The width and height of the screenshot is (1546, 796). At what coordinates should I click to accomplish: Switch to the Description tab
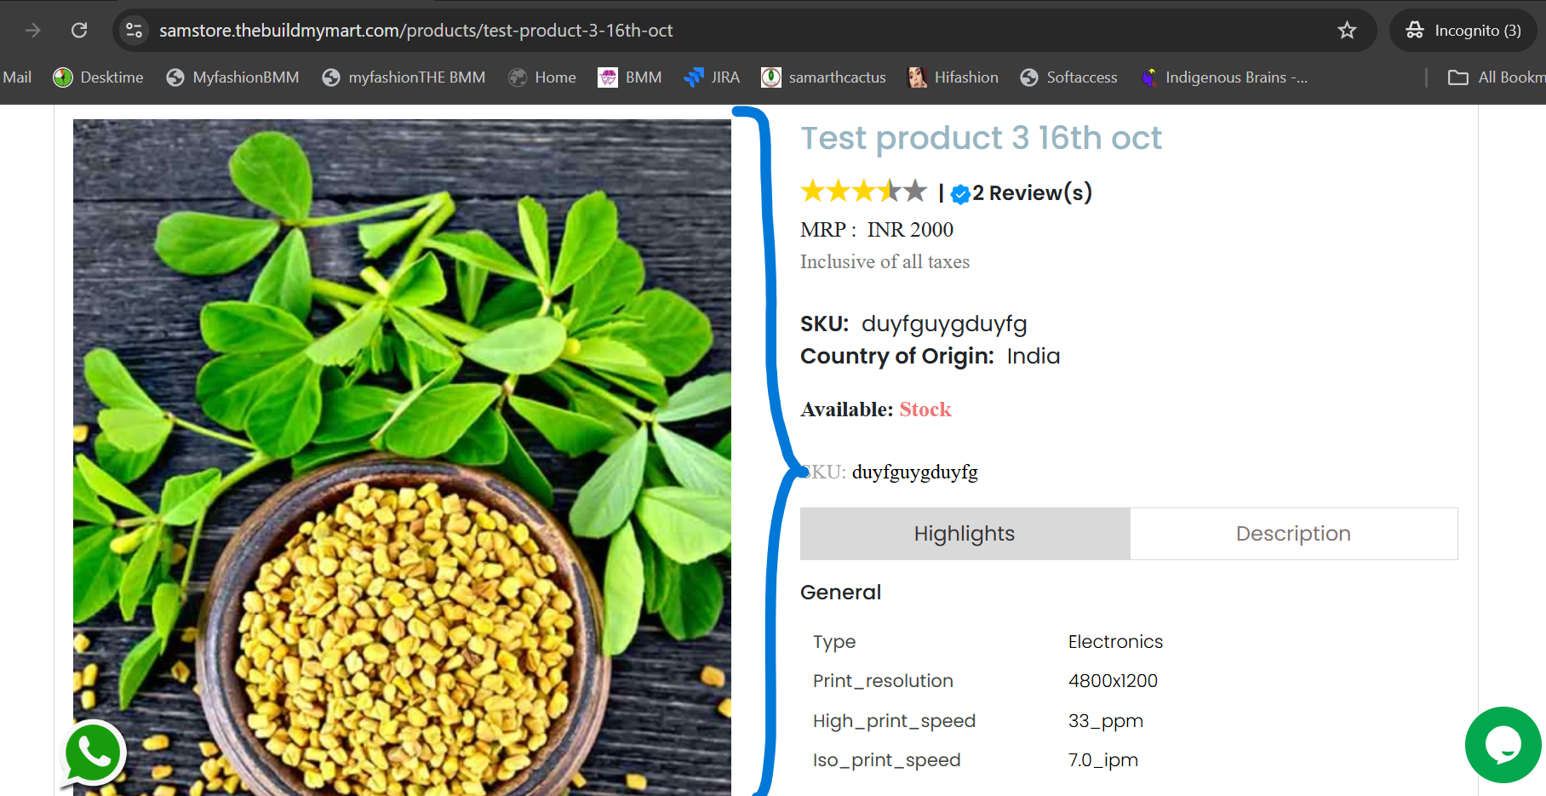coord(1293,534)
